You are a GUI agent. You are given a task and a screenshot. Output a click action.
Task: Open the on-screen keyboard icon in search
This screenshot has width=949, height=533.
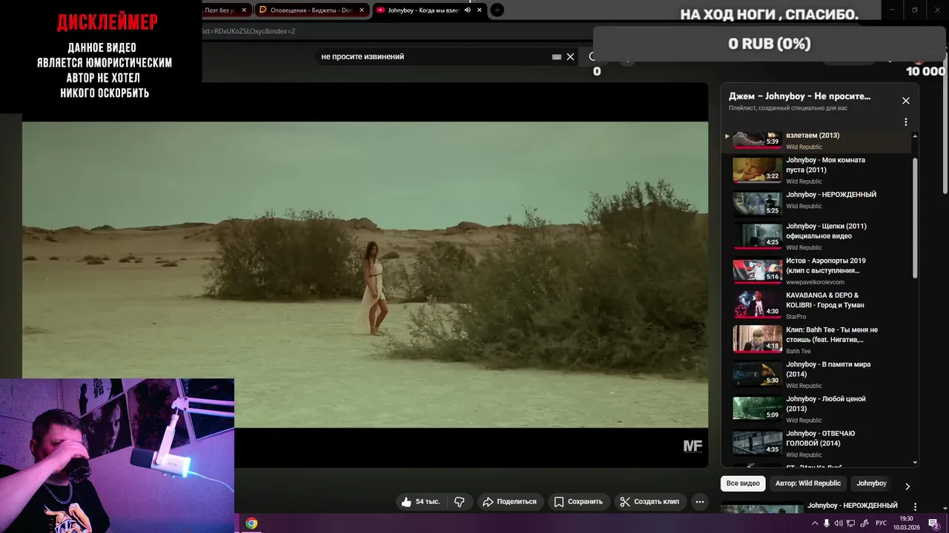[x=557, y=56]
